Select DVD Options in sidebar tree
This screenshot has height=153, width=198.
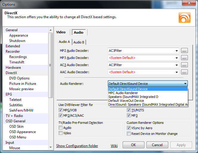click(19, 78)
